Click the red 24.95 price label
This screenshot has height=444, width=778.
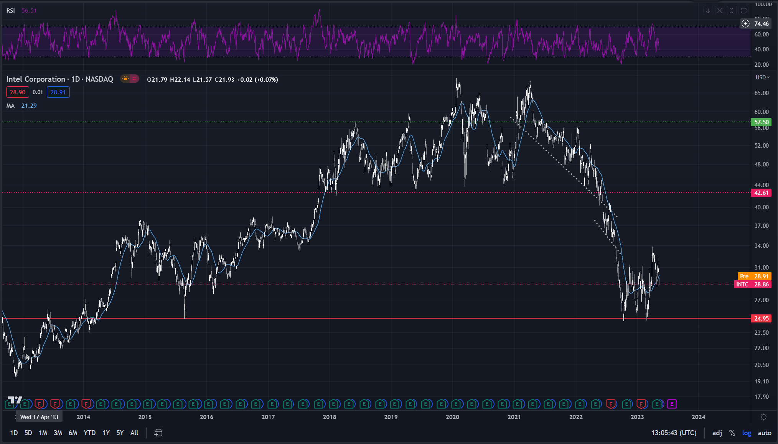click(x=761, y=319)
